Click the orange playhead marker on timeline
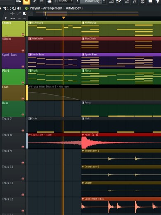The width and height of the screenshot is (161, 215). coord(64,18)
